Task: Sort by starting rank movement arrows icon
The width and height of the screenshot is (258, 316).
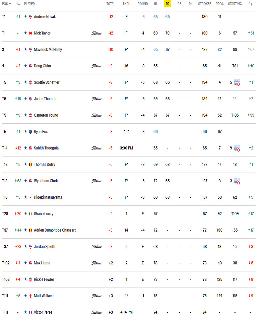Action: click(x=251, y=4)
